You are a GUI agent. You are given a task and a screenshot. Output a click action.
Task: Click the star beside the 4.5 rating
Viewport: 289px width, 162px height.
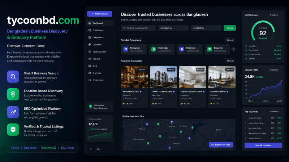(211, 104)
